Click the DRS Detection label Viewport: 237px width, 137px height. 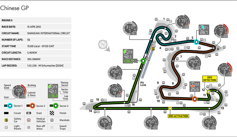tap(210, 79)
